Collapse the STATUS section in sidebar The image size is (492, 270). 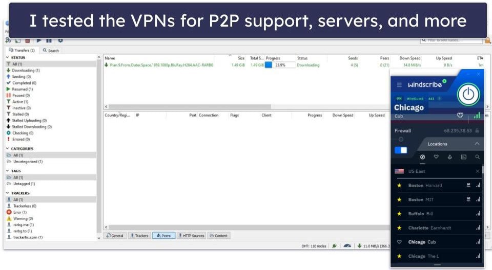click(x=8, y=58)
